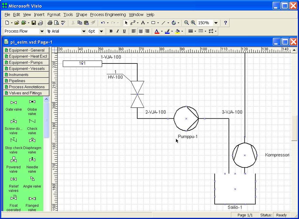
Task: Undo the last action
Action: pyautogui.click(x=103, y=23)
